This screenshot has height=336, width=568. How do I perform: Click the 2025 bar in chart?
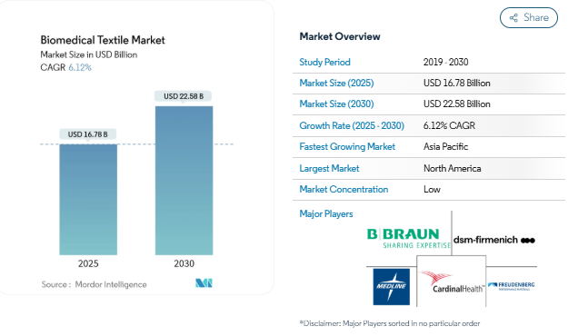[x=88, y=200]
